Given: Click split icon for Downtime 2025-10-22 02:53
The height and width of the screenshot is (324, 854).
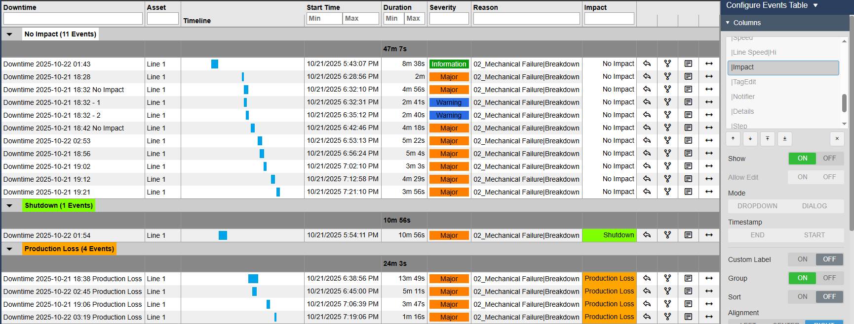Looking at the screenshot, I should pyautogui.click(x=667, y=140).
